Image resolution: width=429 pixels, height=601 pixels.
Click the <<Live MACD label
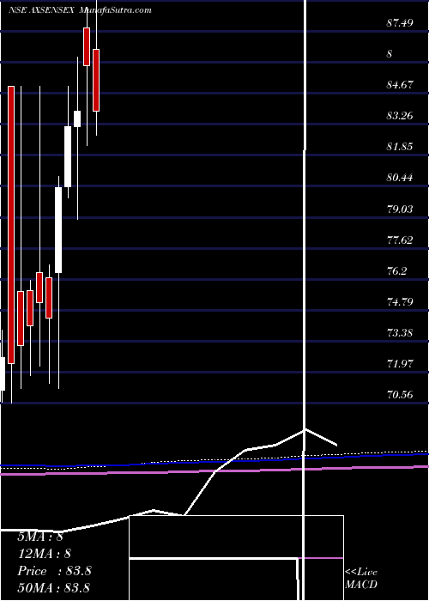pos(361,579)
